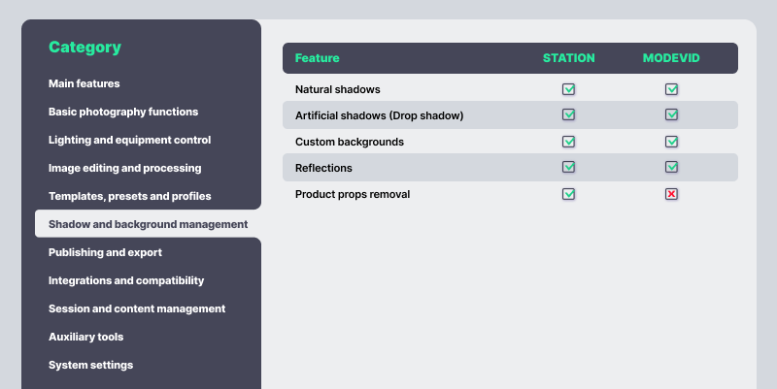
Task: Click the Product props removal row label
Action: point(353,194)
